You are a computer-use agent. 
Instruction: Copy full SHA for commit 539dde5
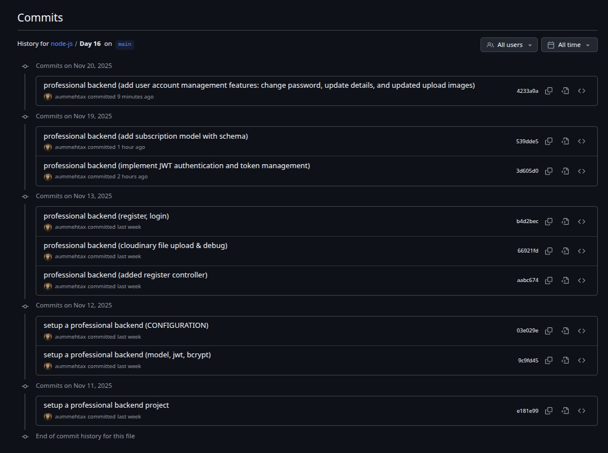point(549,141)
